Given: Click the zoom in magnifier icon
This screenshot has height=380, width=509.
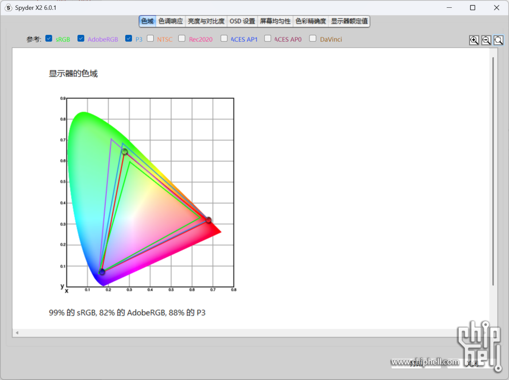Looking at the screenshot, I should (474, 40).
